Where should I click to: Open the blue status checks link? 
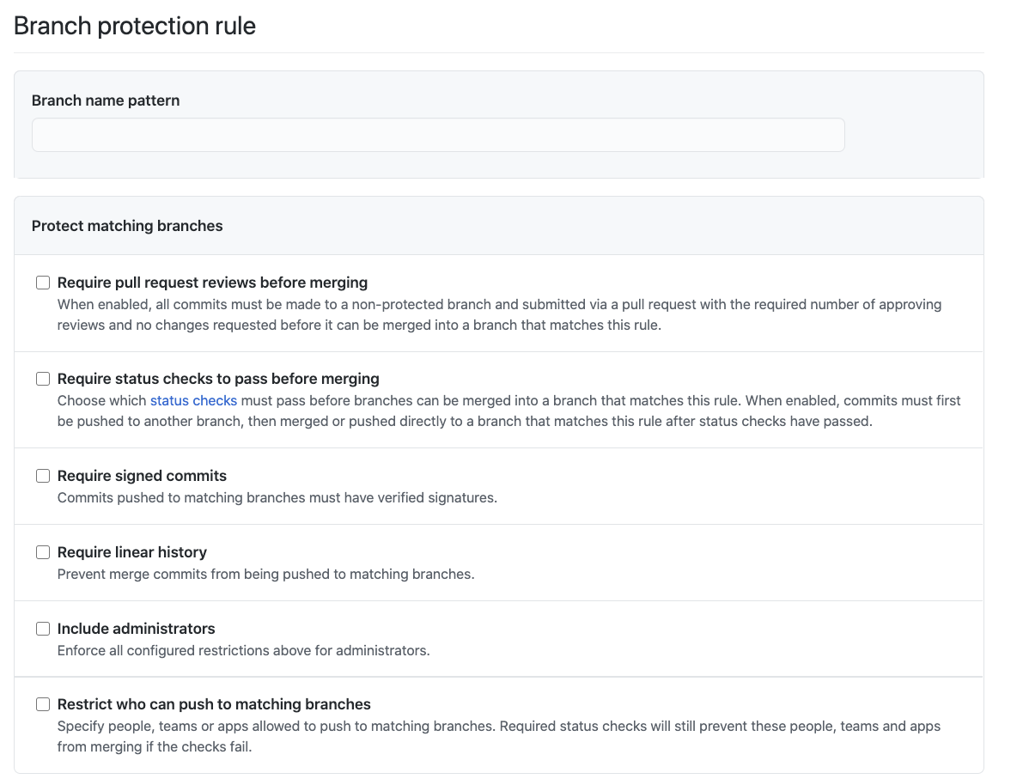point(193,400)
